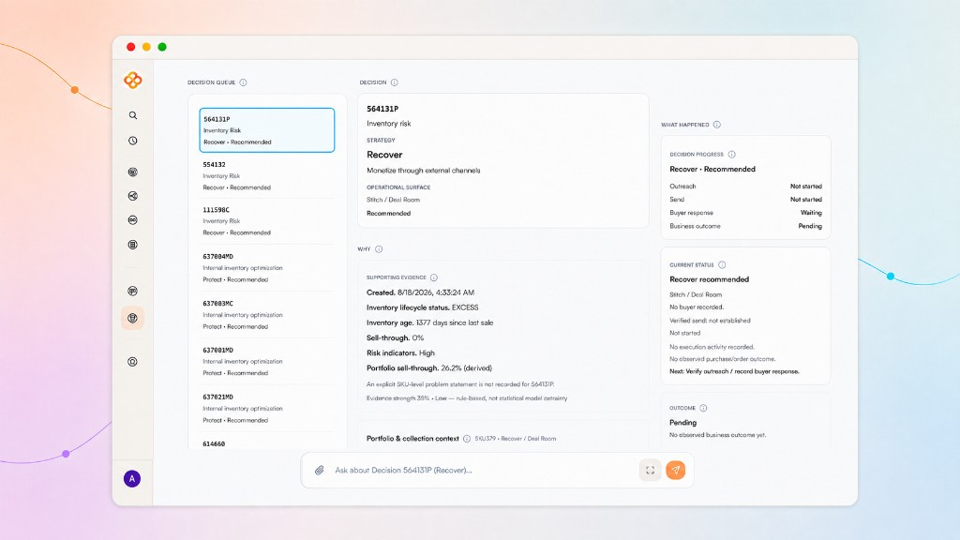Click 'Recover recommended' under Current Status
This screenshot has width=960, height=540.
coord(709,279)
